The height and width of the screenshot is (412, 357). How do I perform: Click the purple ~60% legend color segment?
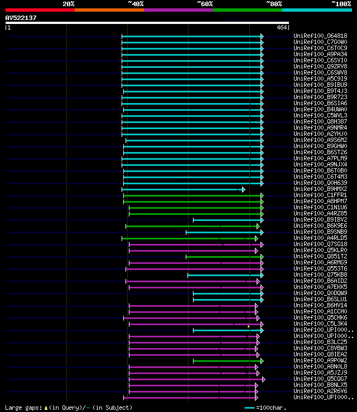(178, 10)
